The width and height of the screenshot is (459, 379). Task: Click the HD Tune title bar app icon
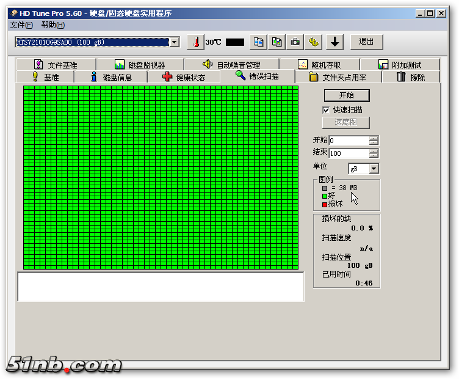pos(14,13)
